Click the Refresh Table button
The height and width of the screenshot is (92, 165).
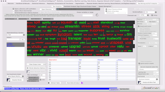point(54,83)
